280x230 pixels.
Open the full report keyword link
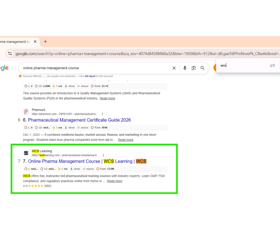point(90,76)
